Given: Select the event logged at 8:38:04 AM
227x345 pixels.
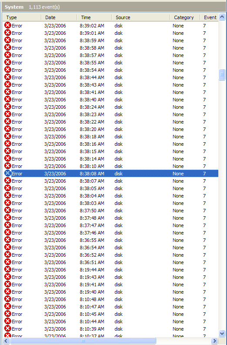Looking at the screenshot, I should click(110, 196).
